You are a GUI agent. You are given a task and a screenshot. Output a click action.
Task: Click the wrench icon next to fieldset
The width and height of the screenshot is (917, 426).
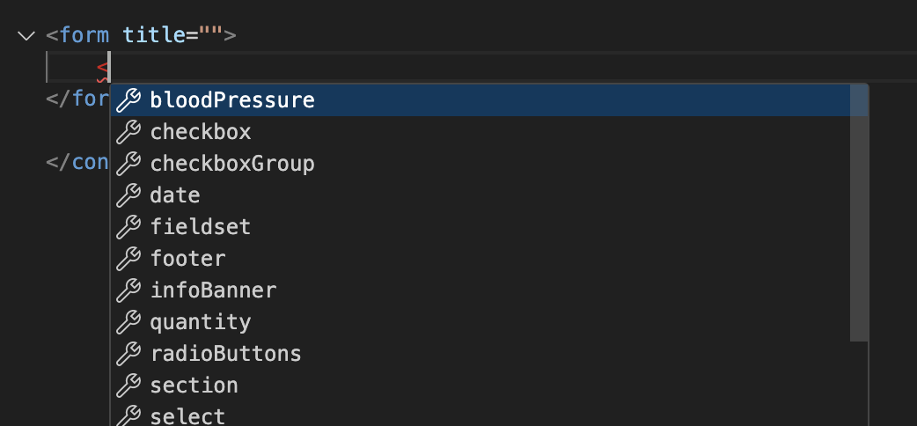click(x=129, y=227)
